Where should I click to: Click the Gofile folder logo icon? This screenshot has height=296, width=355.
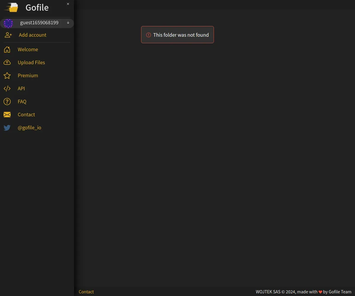[x=11, y=7]
